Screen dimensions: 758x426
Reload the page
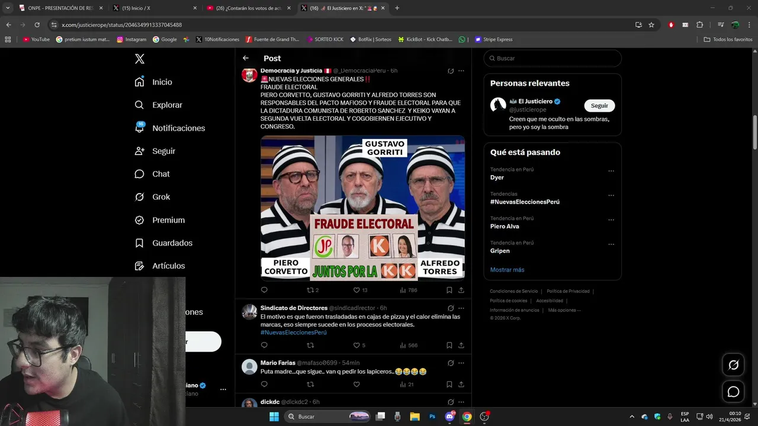click(37, 25)
